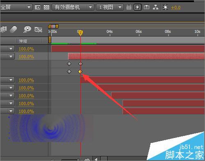
Task: Toggle the frame blending film-strip icon
Action: click(4, 29)
